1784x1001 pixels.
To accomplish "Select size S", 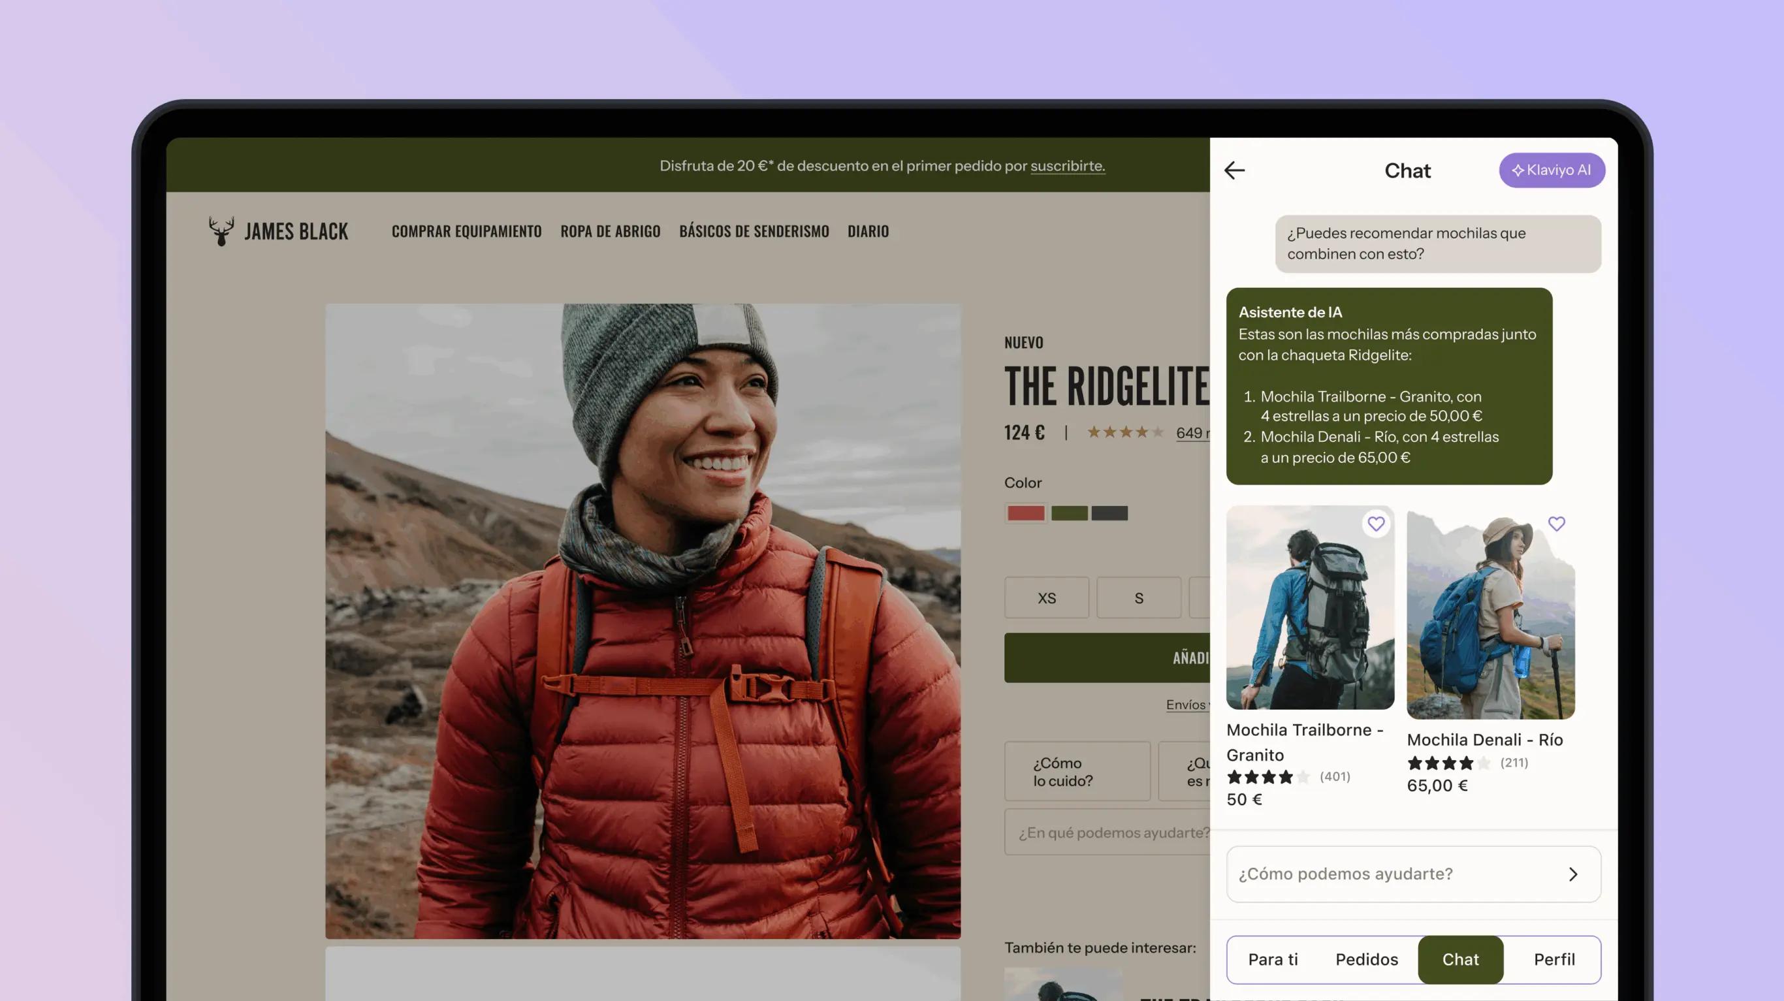I will [x=1139, y=598].
